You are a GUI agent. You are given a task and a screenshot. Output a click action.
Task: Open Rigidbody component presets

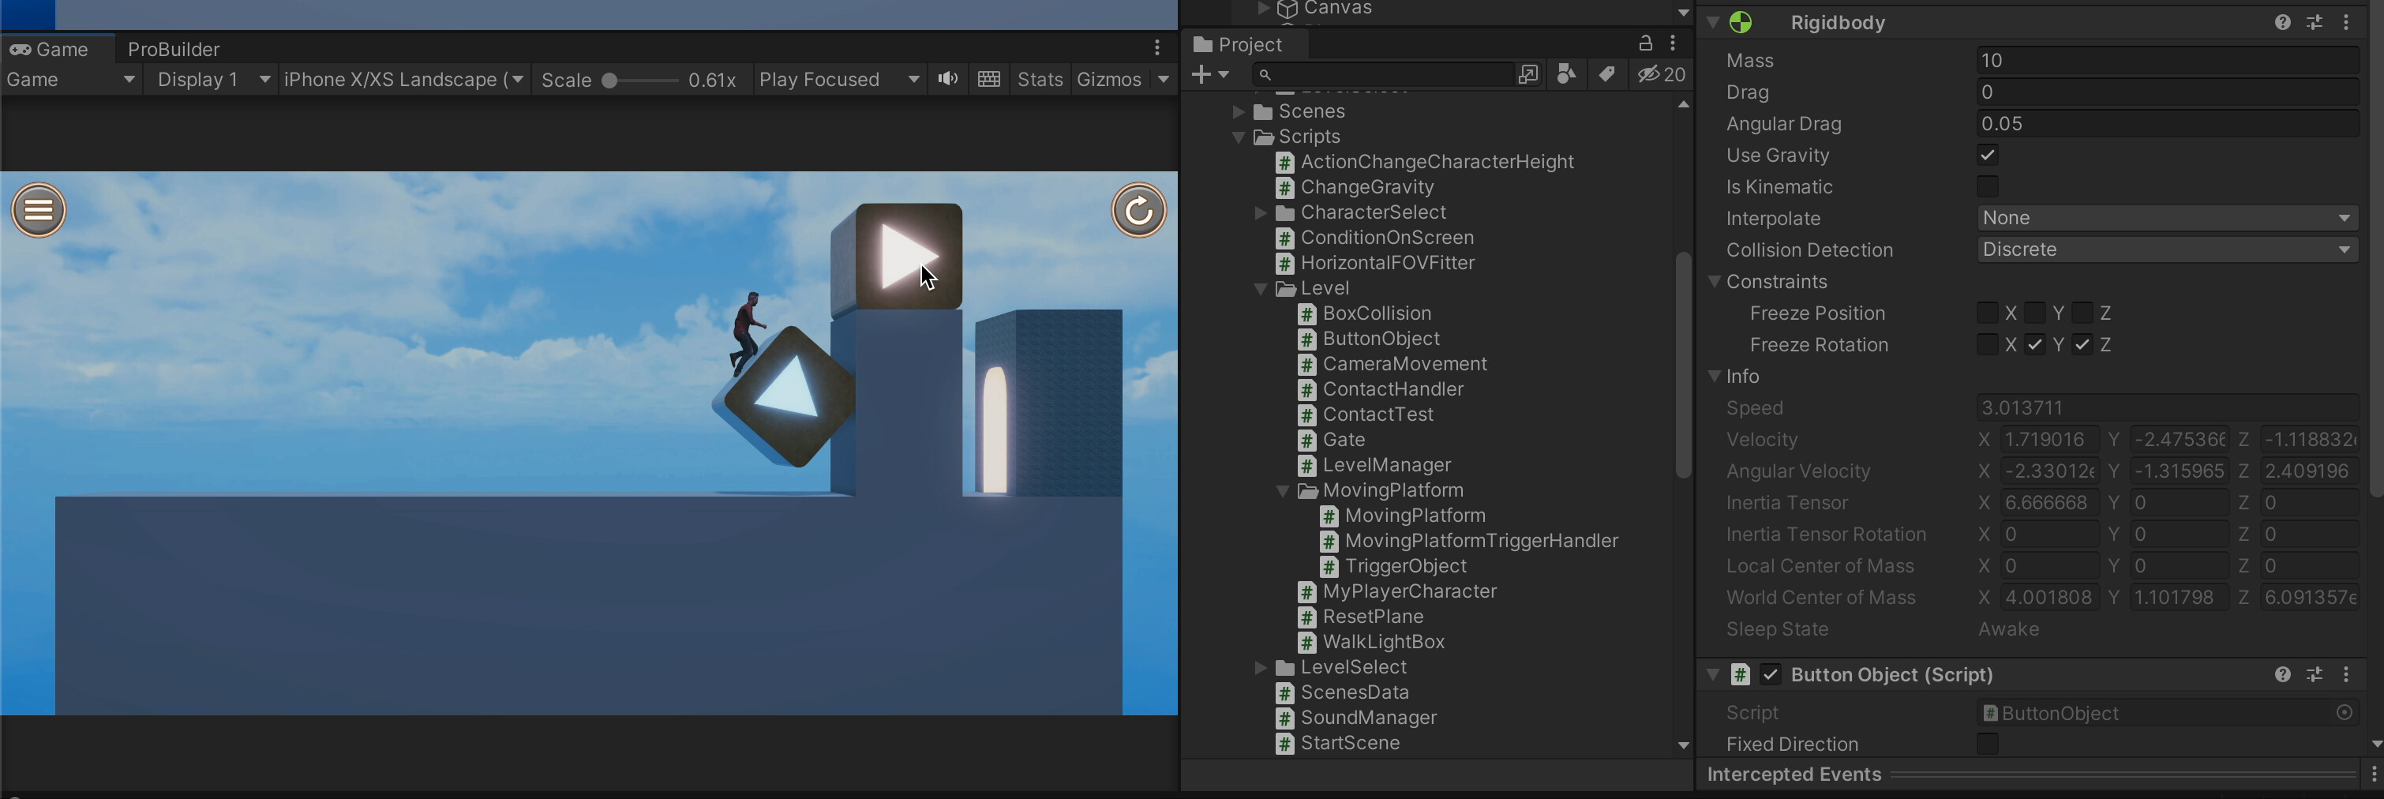click(x=2315, y=22)
